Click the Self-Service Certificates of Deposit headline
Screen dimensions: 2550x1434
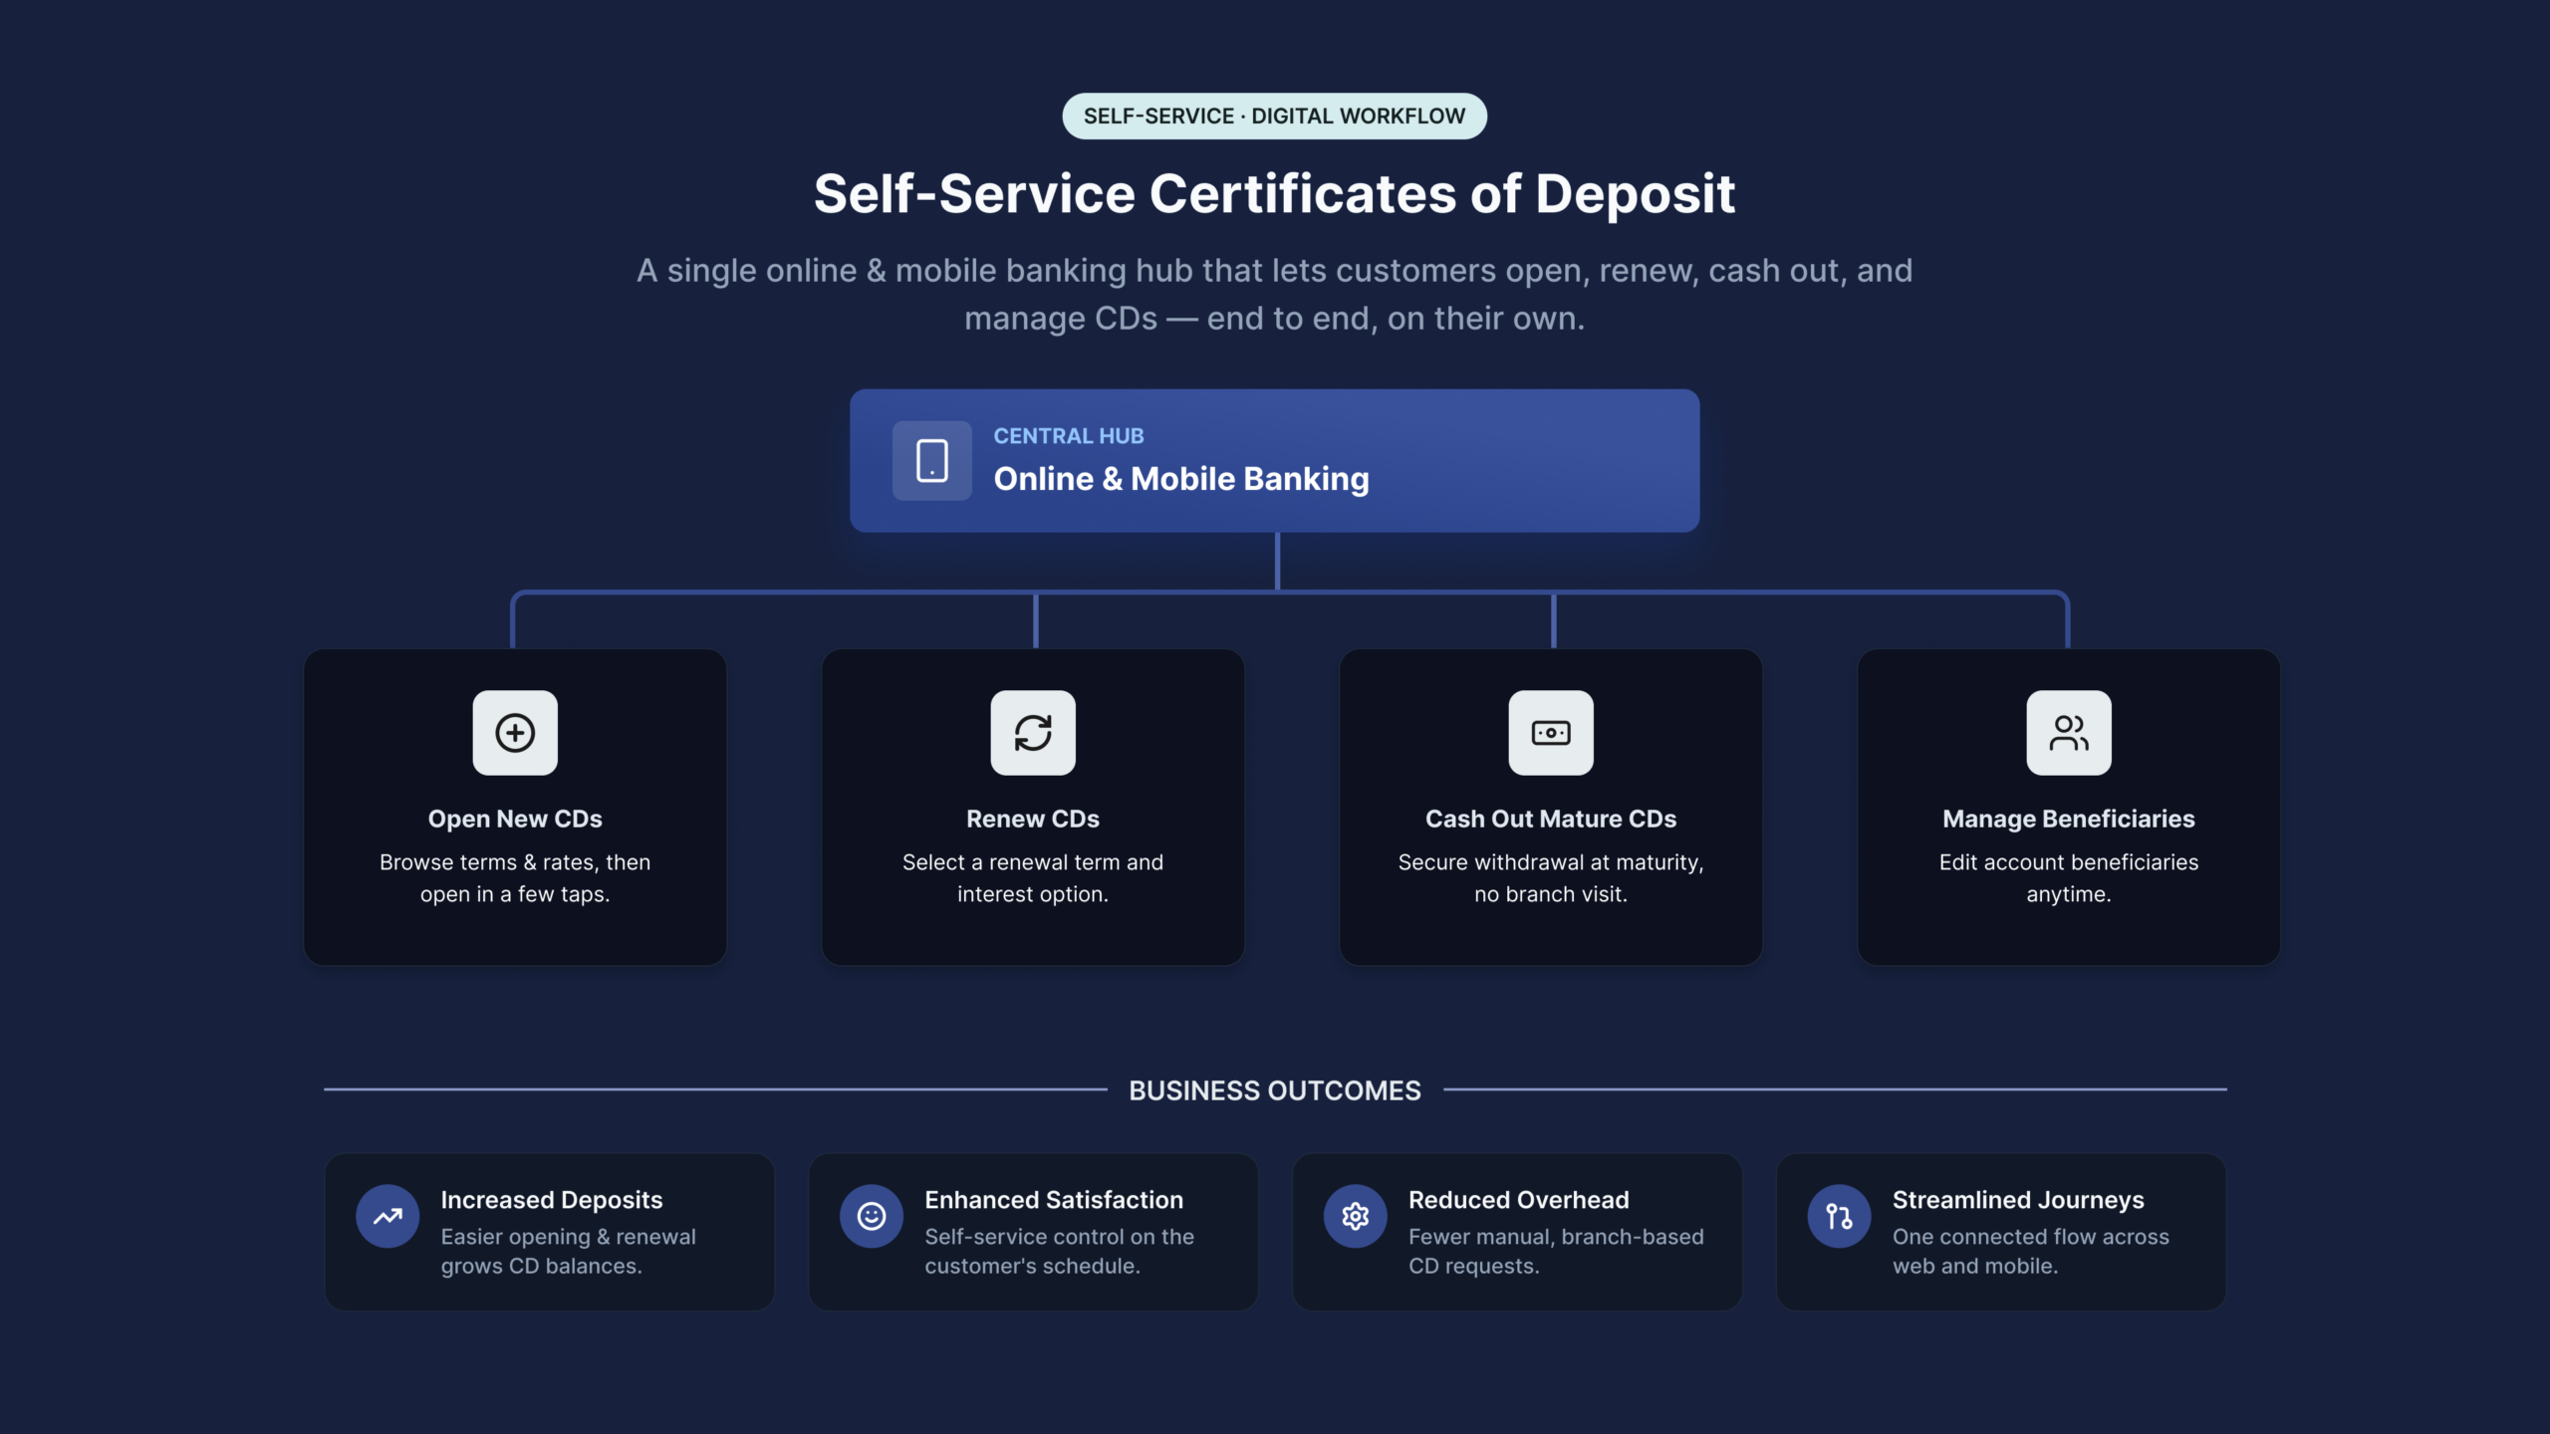[1275, 193]
